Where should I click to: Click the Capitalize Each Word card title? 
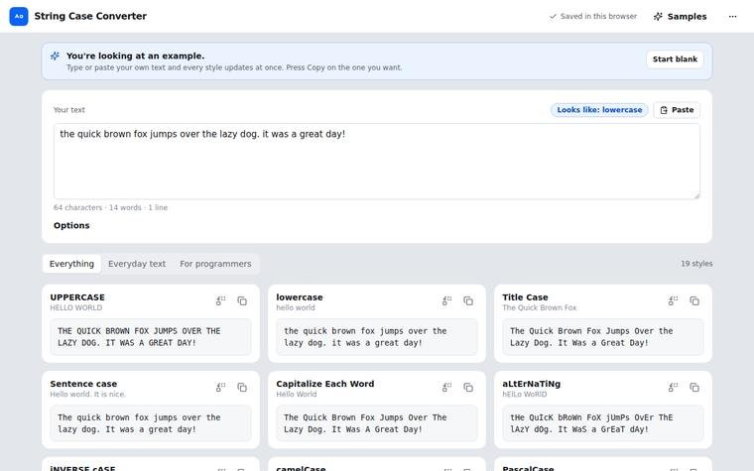click(x=325, y=384)
